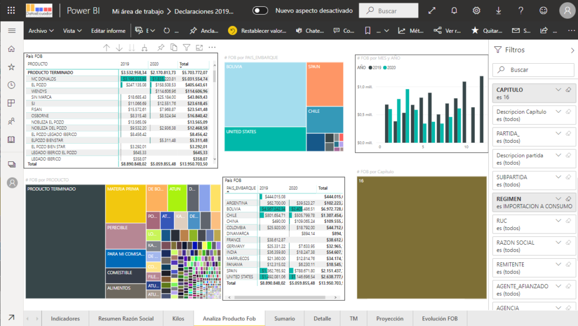The height and width of the screenshot is (326, 578).
Task: Go to Home in the left sidebar
Action: click(12, 49)
